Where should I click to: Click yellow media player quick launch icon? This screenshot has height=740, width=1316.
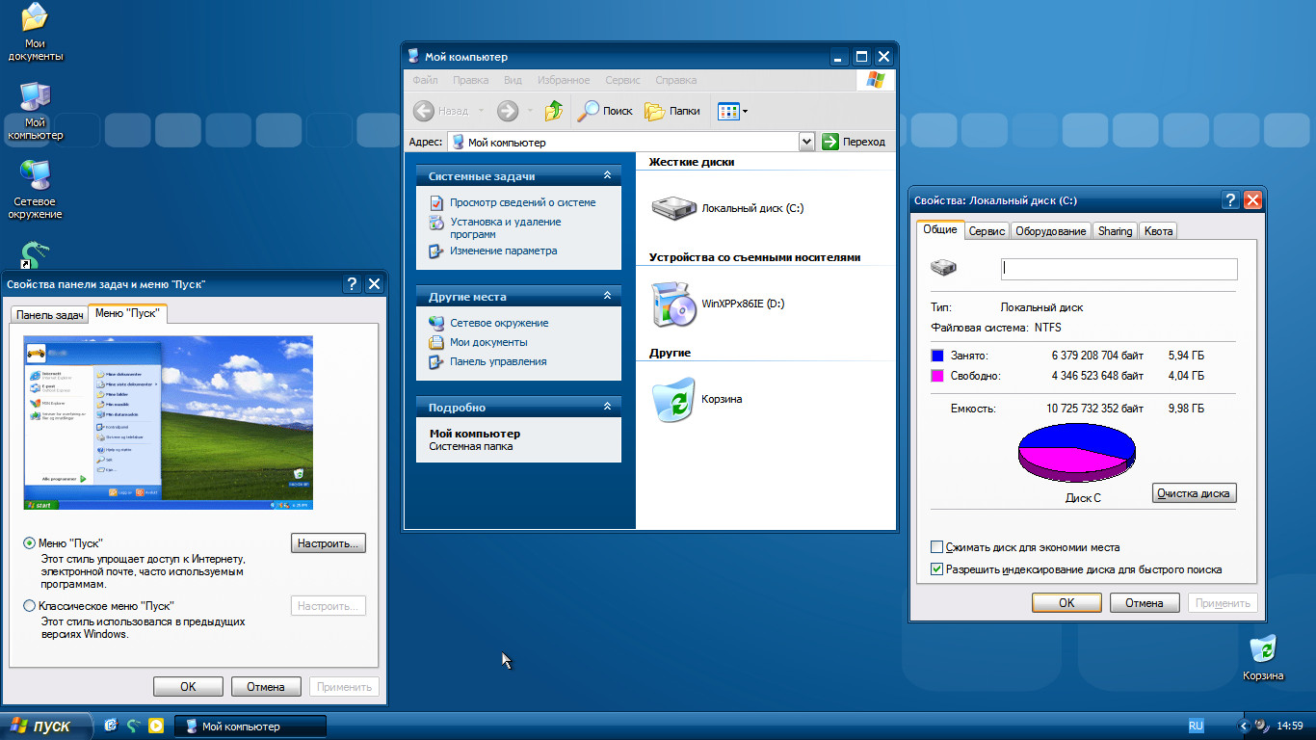coord(156,726)
